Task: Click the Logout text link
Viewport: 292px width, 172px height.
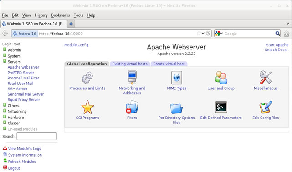Action: coord(14,168)
